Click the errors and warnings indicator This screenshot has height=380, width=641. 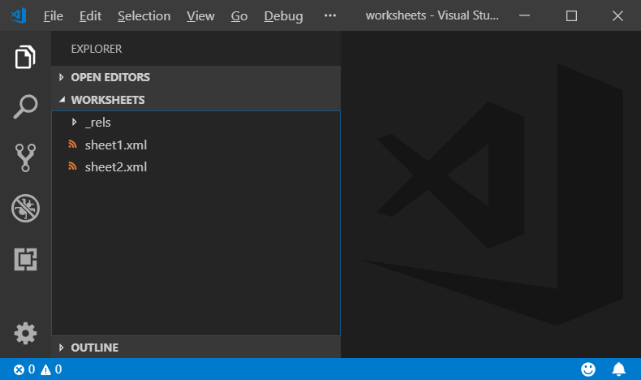coord(37,369)
